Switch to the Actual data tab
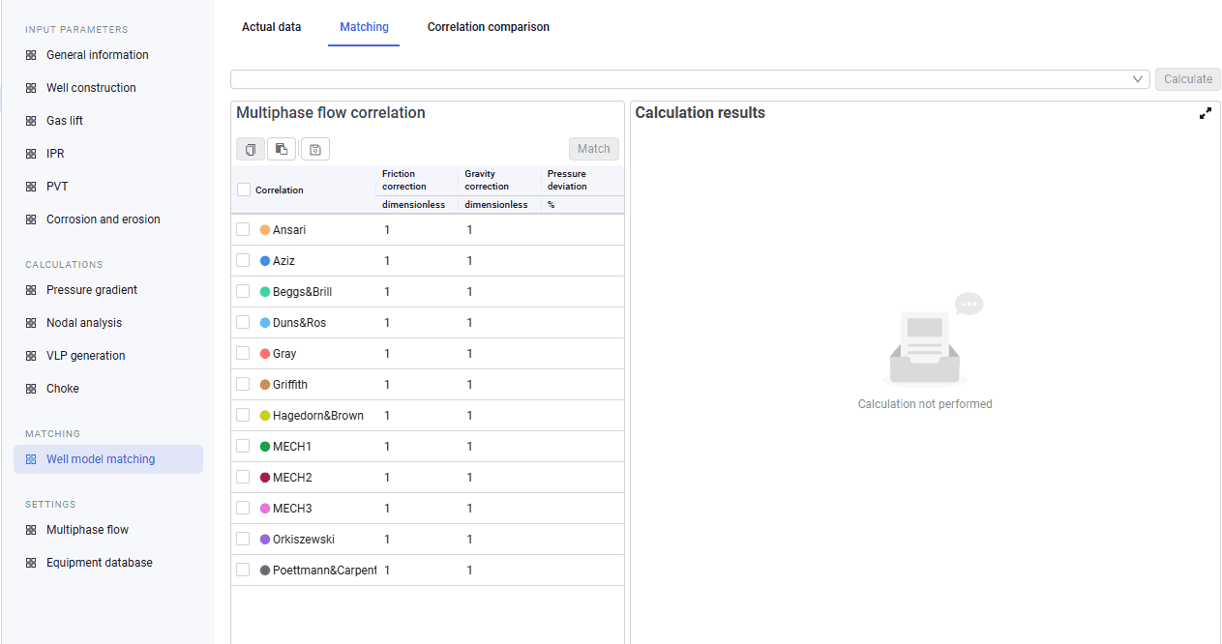This screenshot has height=644, width=1222. (x=271, y=27)
